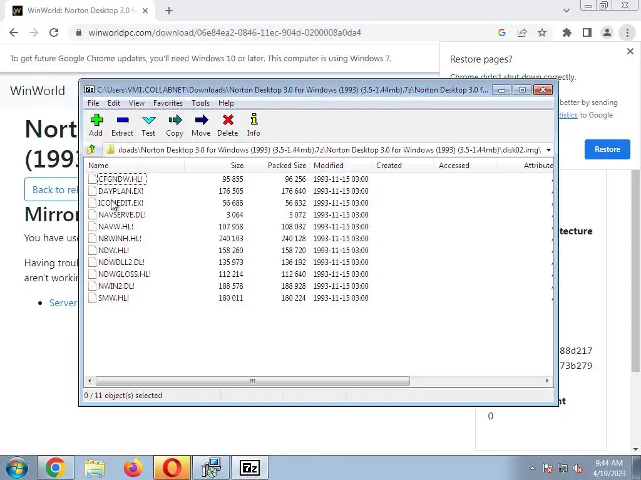Click Chrome's back arrow
641x480 pixels.
(14, 32)
